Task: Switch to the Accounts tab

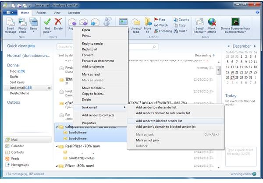Action: 74,13
